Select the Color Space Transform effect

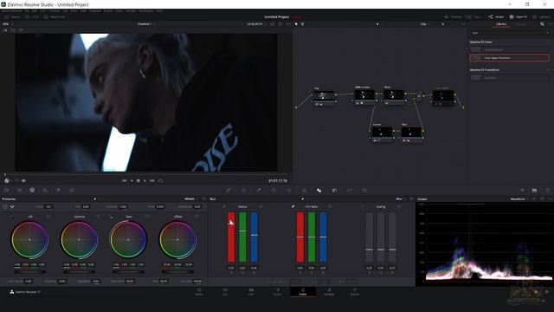pyautogui.click(x=510, y=58)
